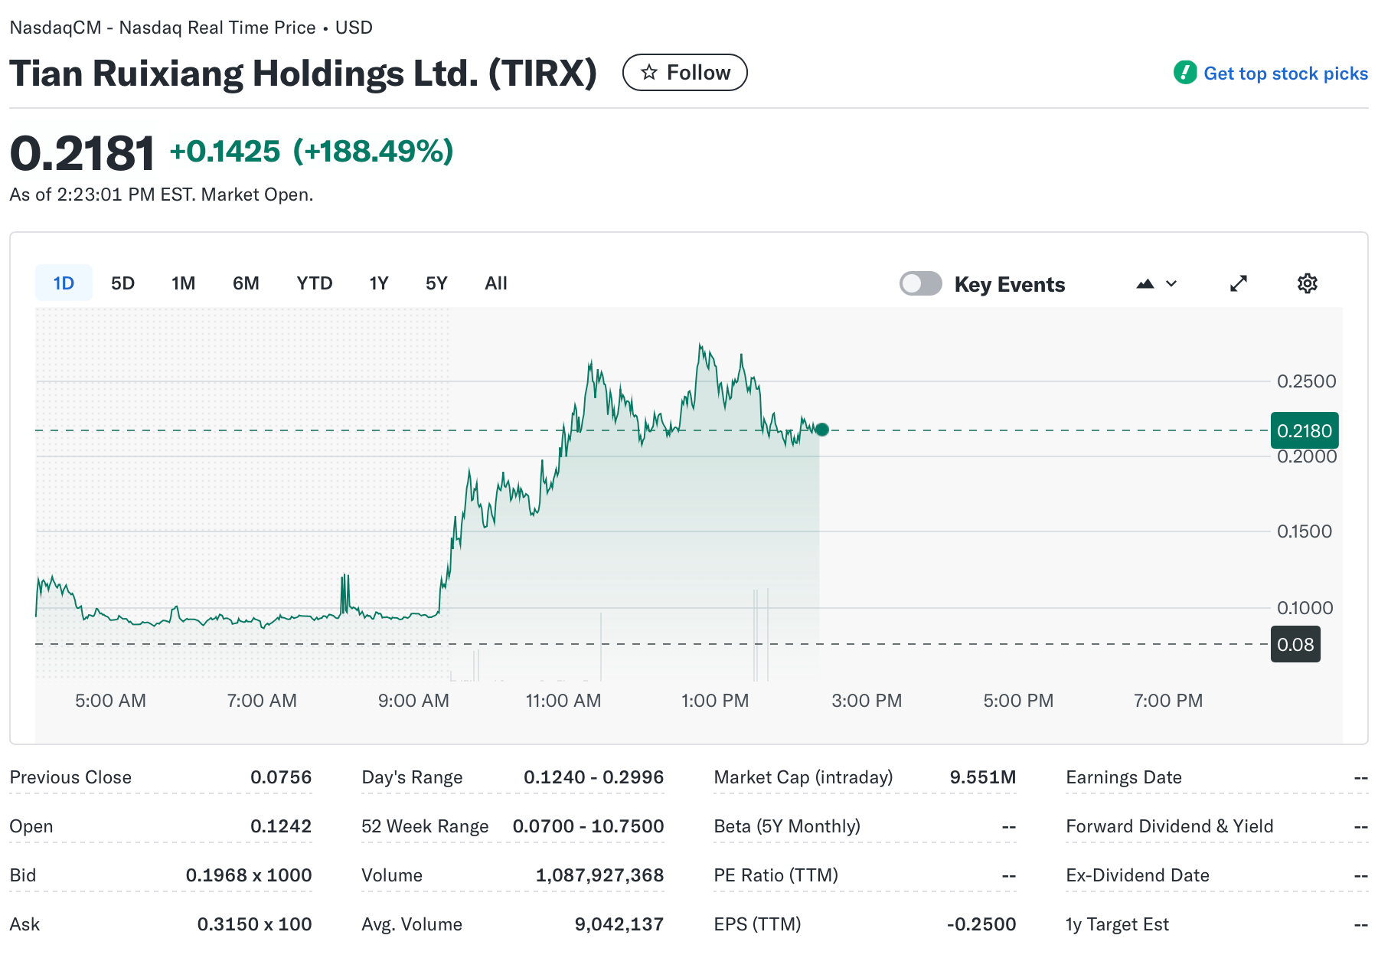The height and width of the screenshot is (958, 1378).
Task: Click the 0.08 previous close label
Action: pos(1295,645)
